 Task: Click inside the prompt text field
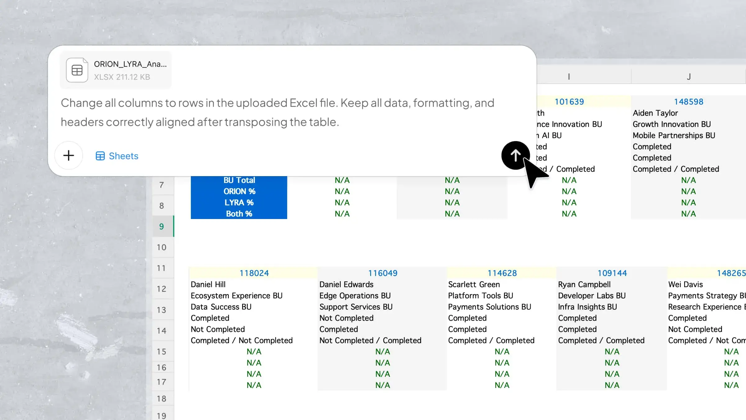pos(278,112)
